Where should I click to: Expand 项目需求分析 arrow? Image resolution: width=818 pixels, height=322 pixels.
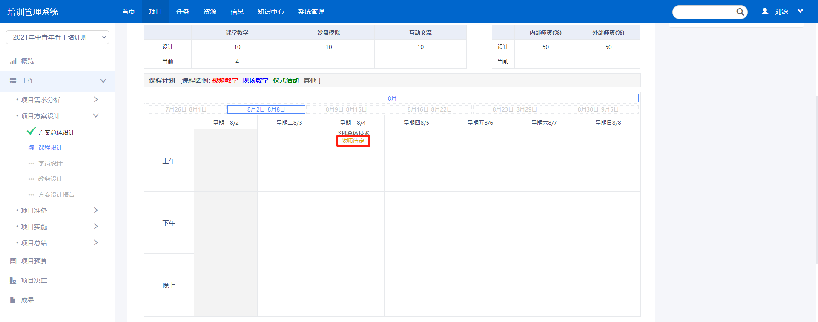tap(96, 99)
